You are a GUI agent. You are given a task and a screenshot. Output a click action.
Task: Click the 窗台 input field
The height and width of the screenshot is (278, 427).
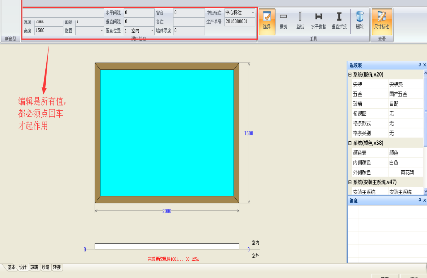pos(189,13)
